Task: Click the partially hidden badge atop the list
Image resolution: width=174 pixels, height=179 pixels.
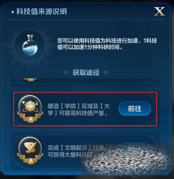Action: pos(30,80)
